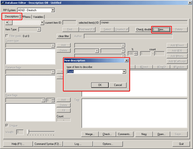Image resolution: width=193 pixels, height=149 pixels.
Task: Expand the type of item dropdown
Action: point(124,72)
